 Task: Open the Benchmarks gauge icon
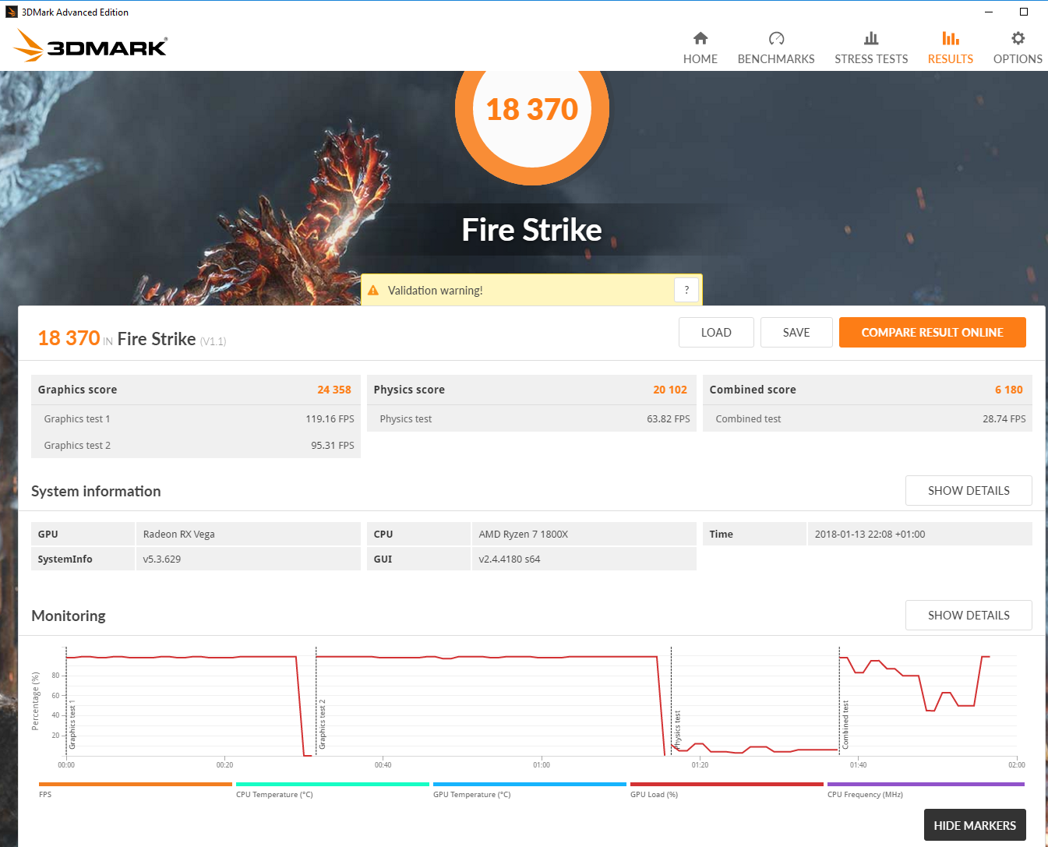click(x=776, y=38)
